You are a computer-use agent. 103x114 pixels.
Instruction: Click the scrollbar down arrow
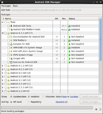(x=100, y=93)
